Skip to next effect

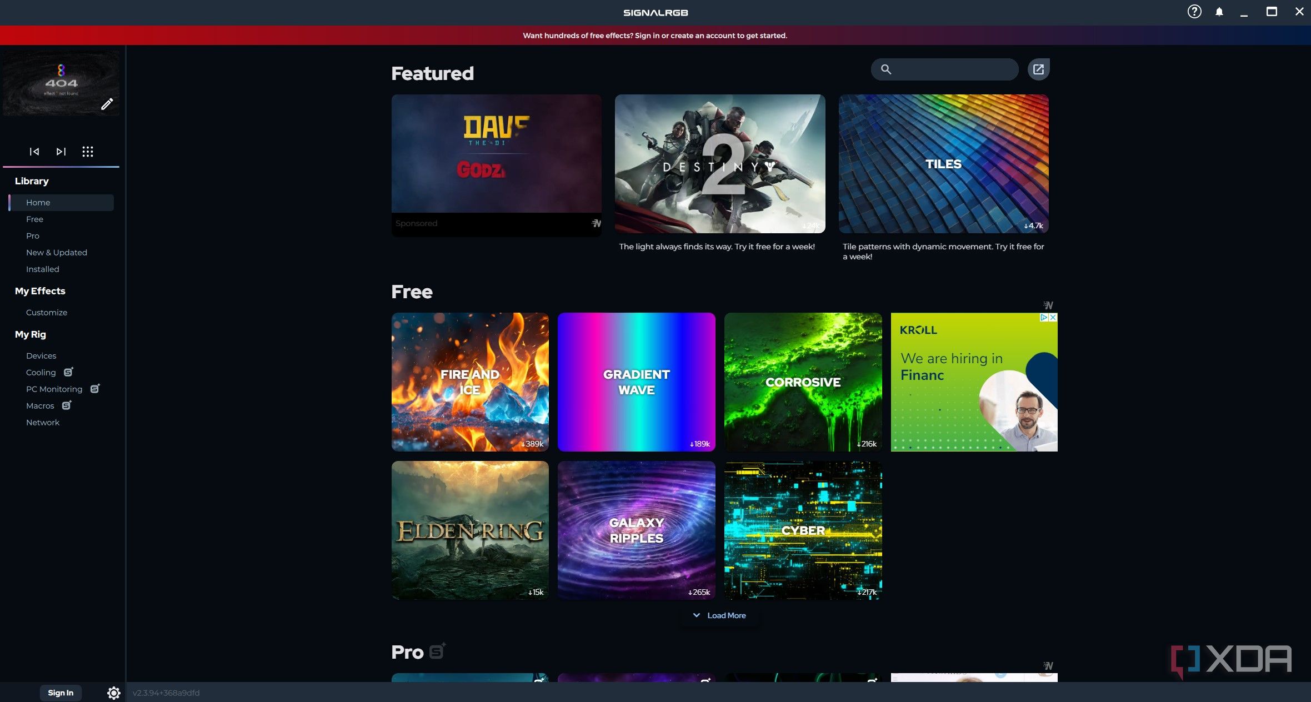click(61, 152)
